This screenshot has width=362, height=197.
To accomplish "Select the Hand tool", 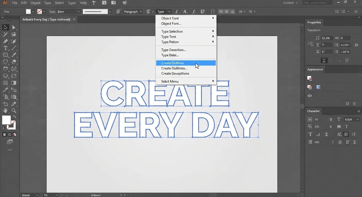I will (5, 111).
